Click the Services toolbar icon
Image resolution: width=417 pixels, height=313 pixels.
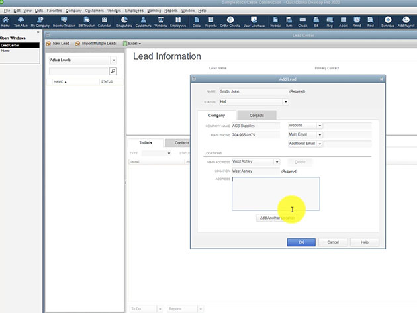click(x=388, y=22)
